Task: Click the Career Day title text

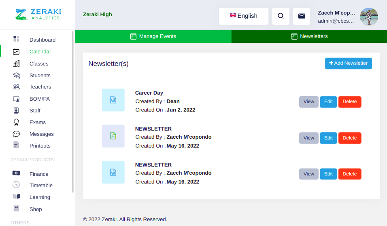Action: [x=149, y=93]
